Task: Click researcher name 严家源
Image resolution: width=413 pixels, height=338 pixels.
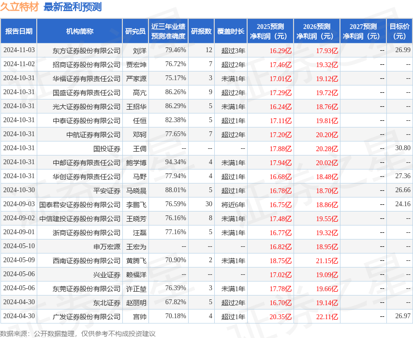Action: pyautogui.click(x=136, y=78)
